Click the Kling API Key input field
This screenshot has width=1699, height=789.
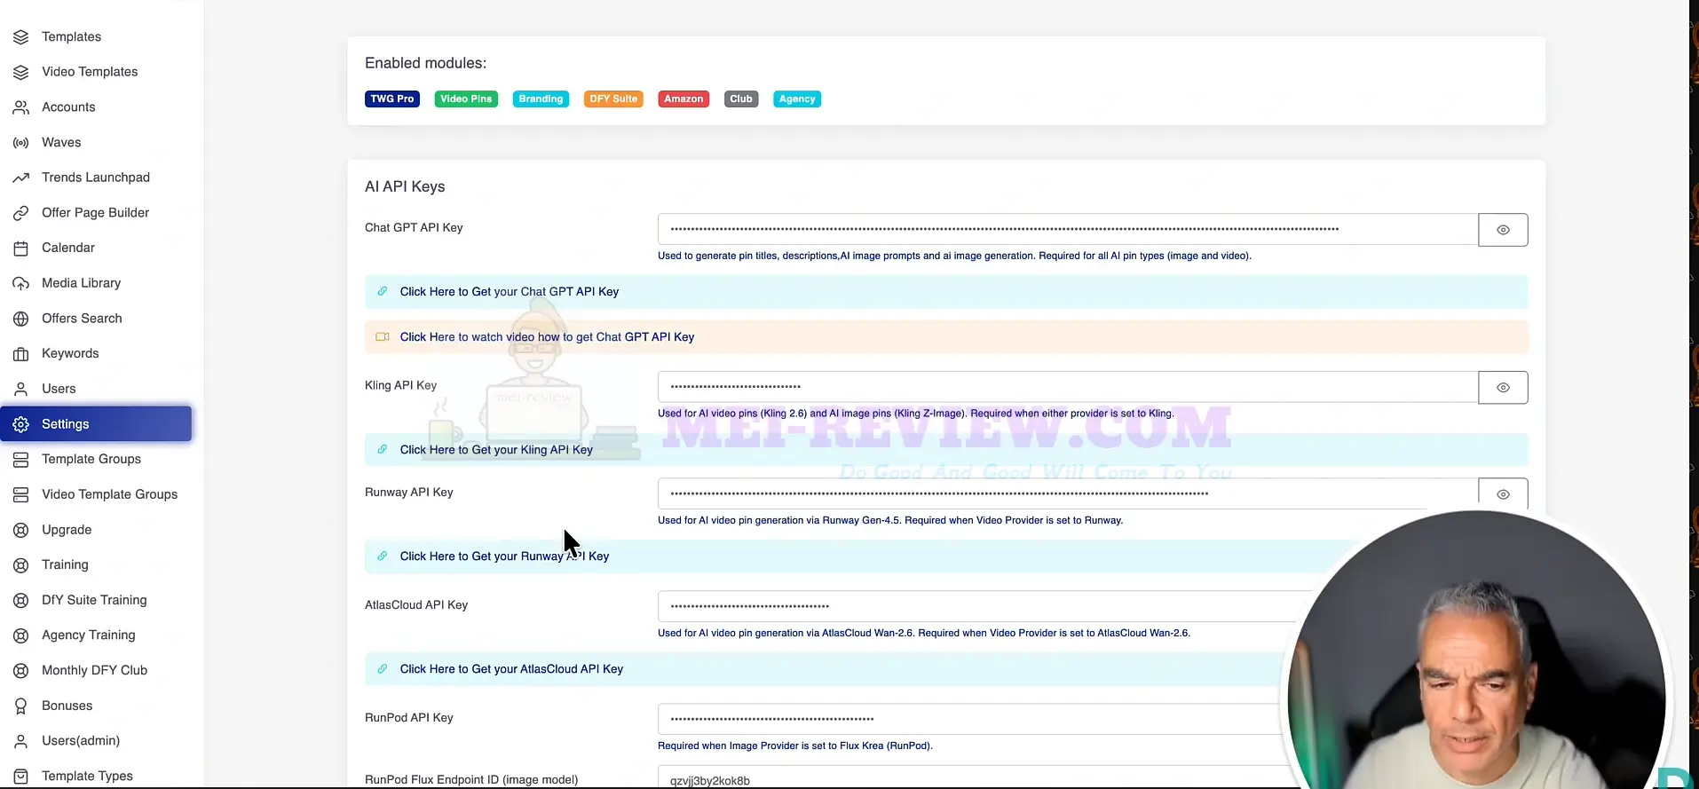click(x=1068, y=387)
